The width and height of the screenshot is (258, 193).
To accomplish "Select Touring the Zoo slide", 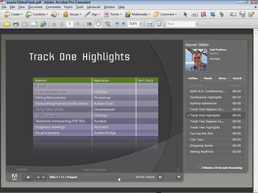I will pyautogui.click(x=215, y=134).
